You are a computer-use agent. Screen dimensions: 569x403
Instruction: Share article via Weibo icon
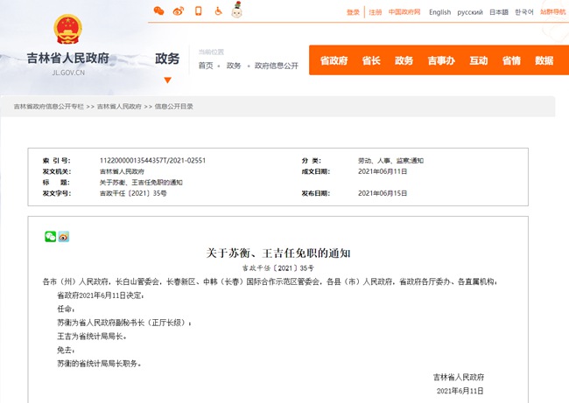click(64, 236)
